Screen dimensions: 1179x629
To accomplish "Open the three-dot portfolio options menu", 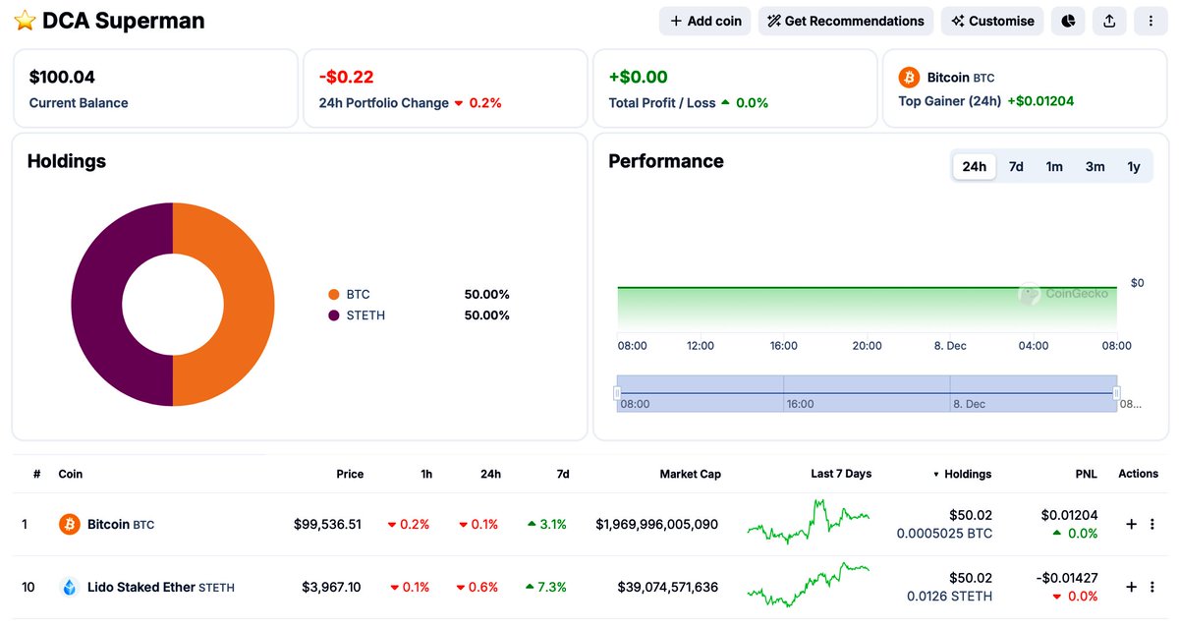I will [x=1151, y=21].
